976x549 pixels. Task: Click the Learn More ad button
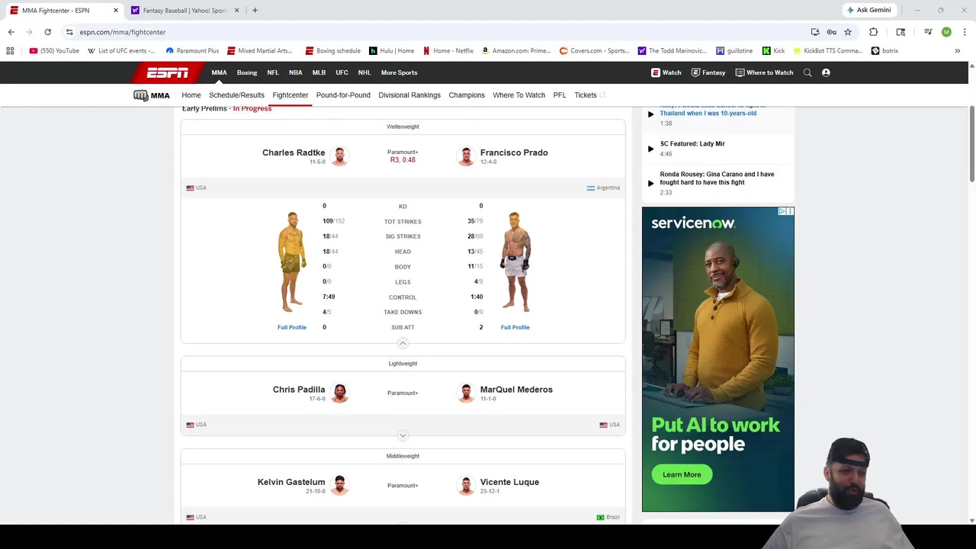coord(682,474)
